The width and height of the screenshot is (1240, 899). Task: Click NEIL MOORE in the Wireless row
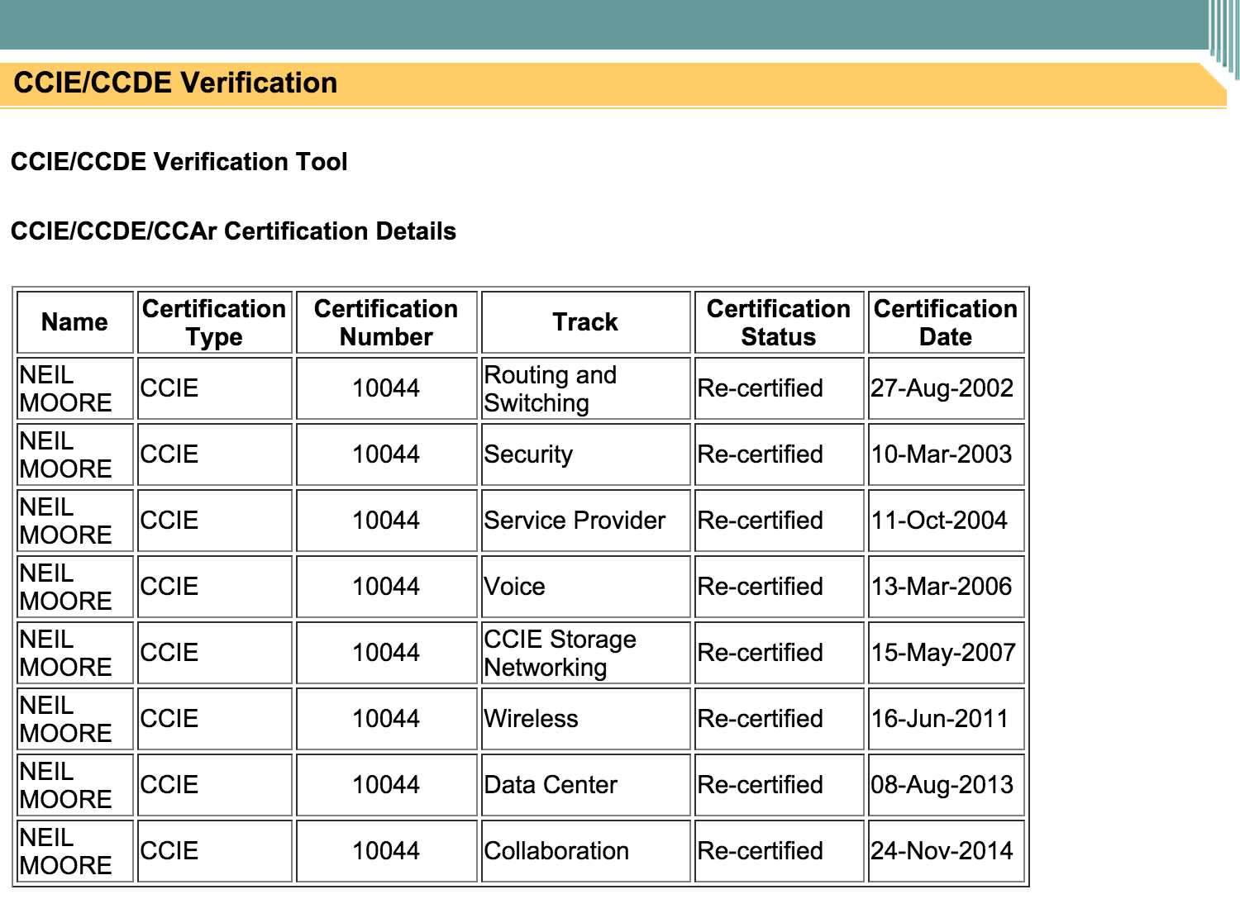[65, 719]
